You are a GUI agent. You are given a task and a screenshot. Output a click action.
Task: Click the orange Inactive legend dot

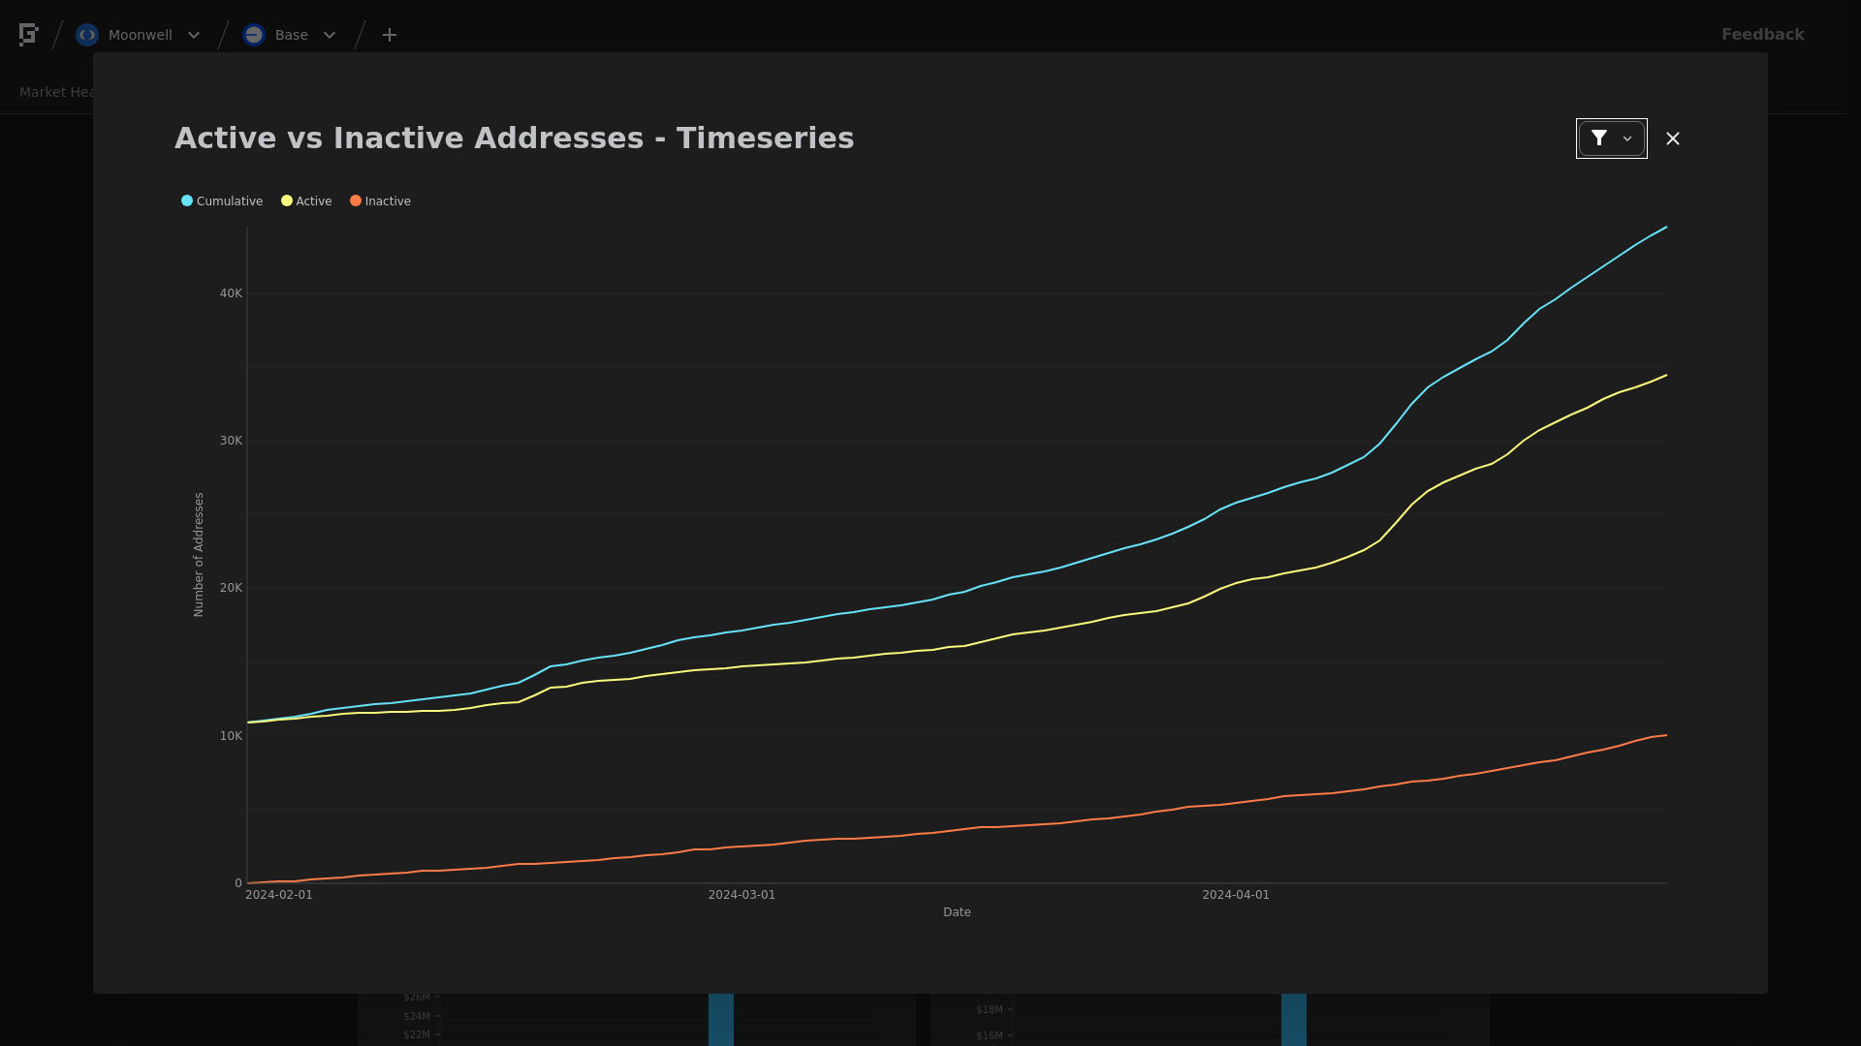356,201
